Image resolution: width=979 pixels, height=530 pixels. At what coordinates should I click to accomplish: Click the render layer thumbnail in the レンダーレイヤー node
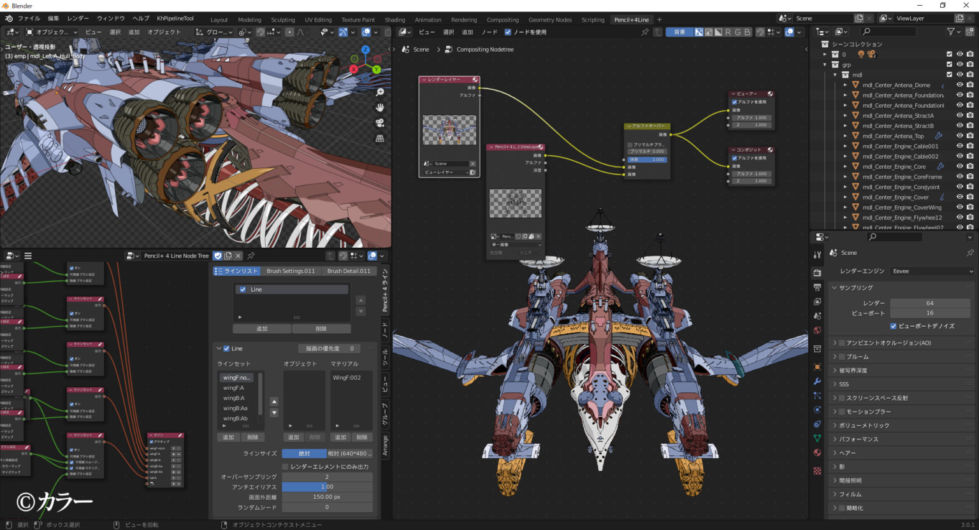449,130
